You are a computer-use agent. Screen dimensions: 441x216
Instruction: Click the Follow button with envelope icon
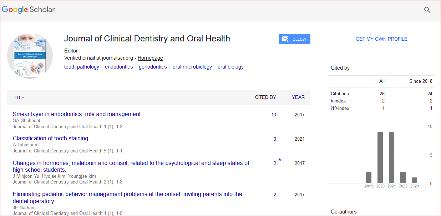coord(294,39)
